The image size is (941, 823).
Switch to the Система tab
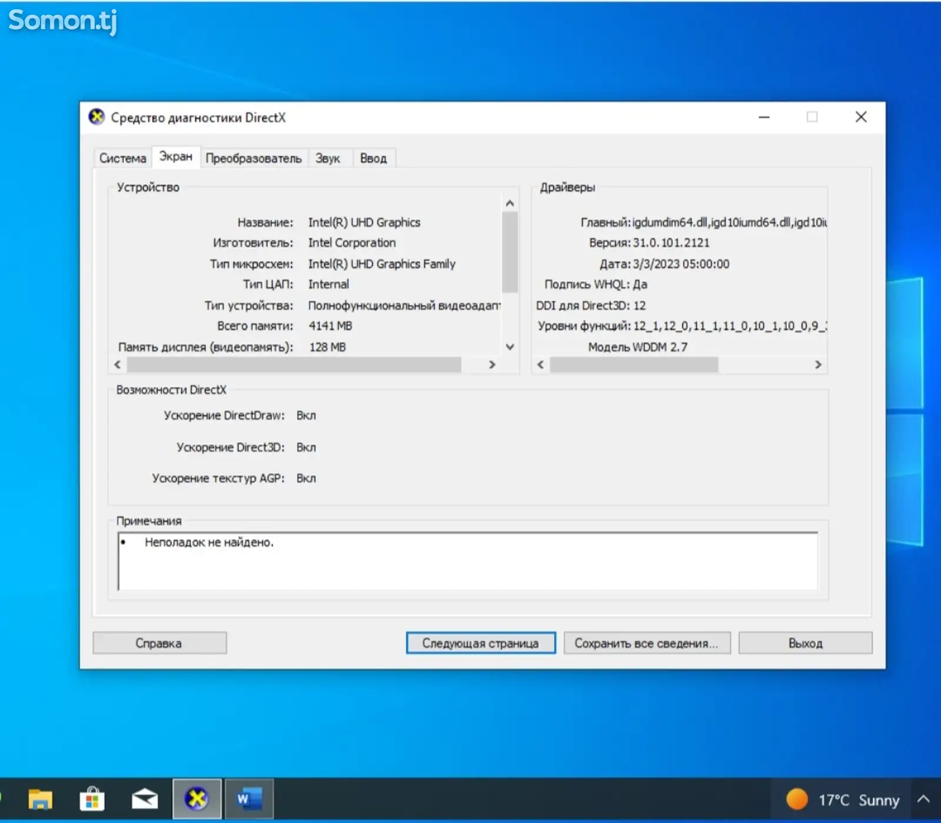coord(123,158)
